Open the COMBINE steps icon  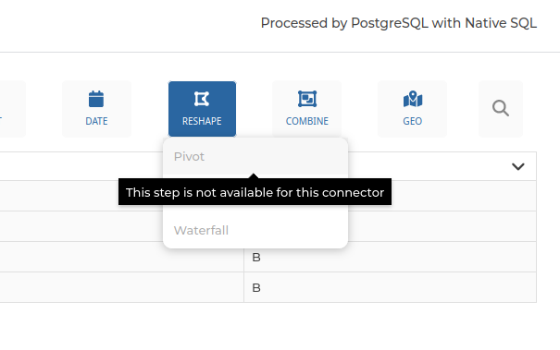click(307, 99)
